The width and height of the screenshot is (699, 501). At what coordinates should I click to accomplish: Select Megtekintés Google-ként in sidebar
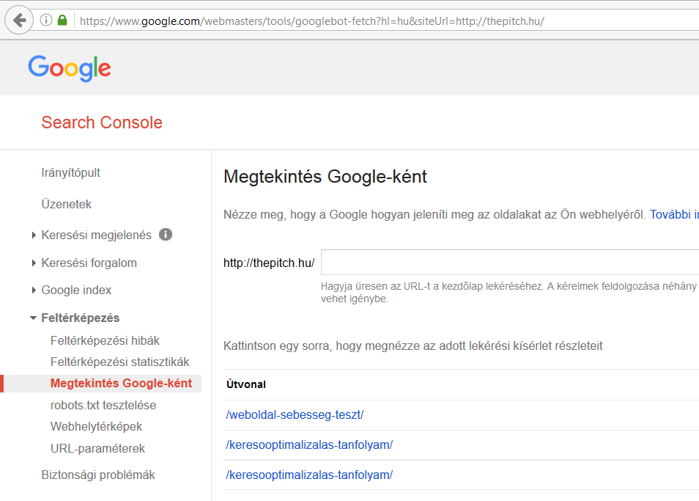[x=121, y=383]
